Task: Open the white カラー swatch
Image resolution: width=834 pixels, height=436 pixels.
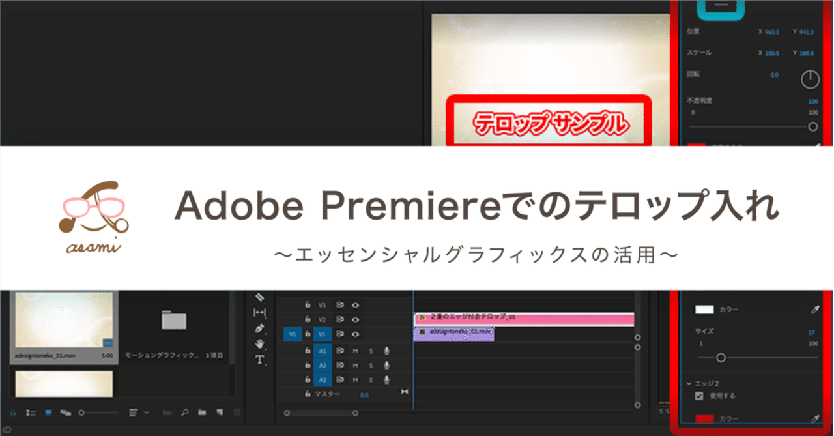Action: pyautogui.click(x=705, y=310)
